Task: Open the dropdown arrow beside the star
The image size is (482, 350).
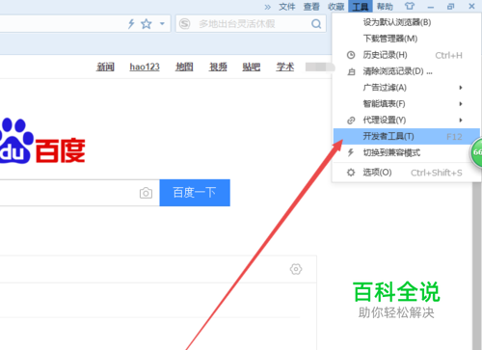Action: (162, 23)
